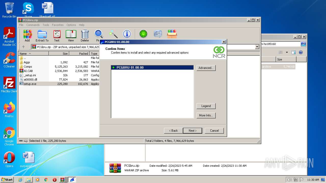326x183 pixels.
Task: Select the setup.exe file row
Action: point(59,84)
